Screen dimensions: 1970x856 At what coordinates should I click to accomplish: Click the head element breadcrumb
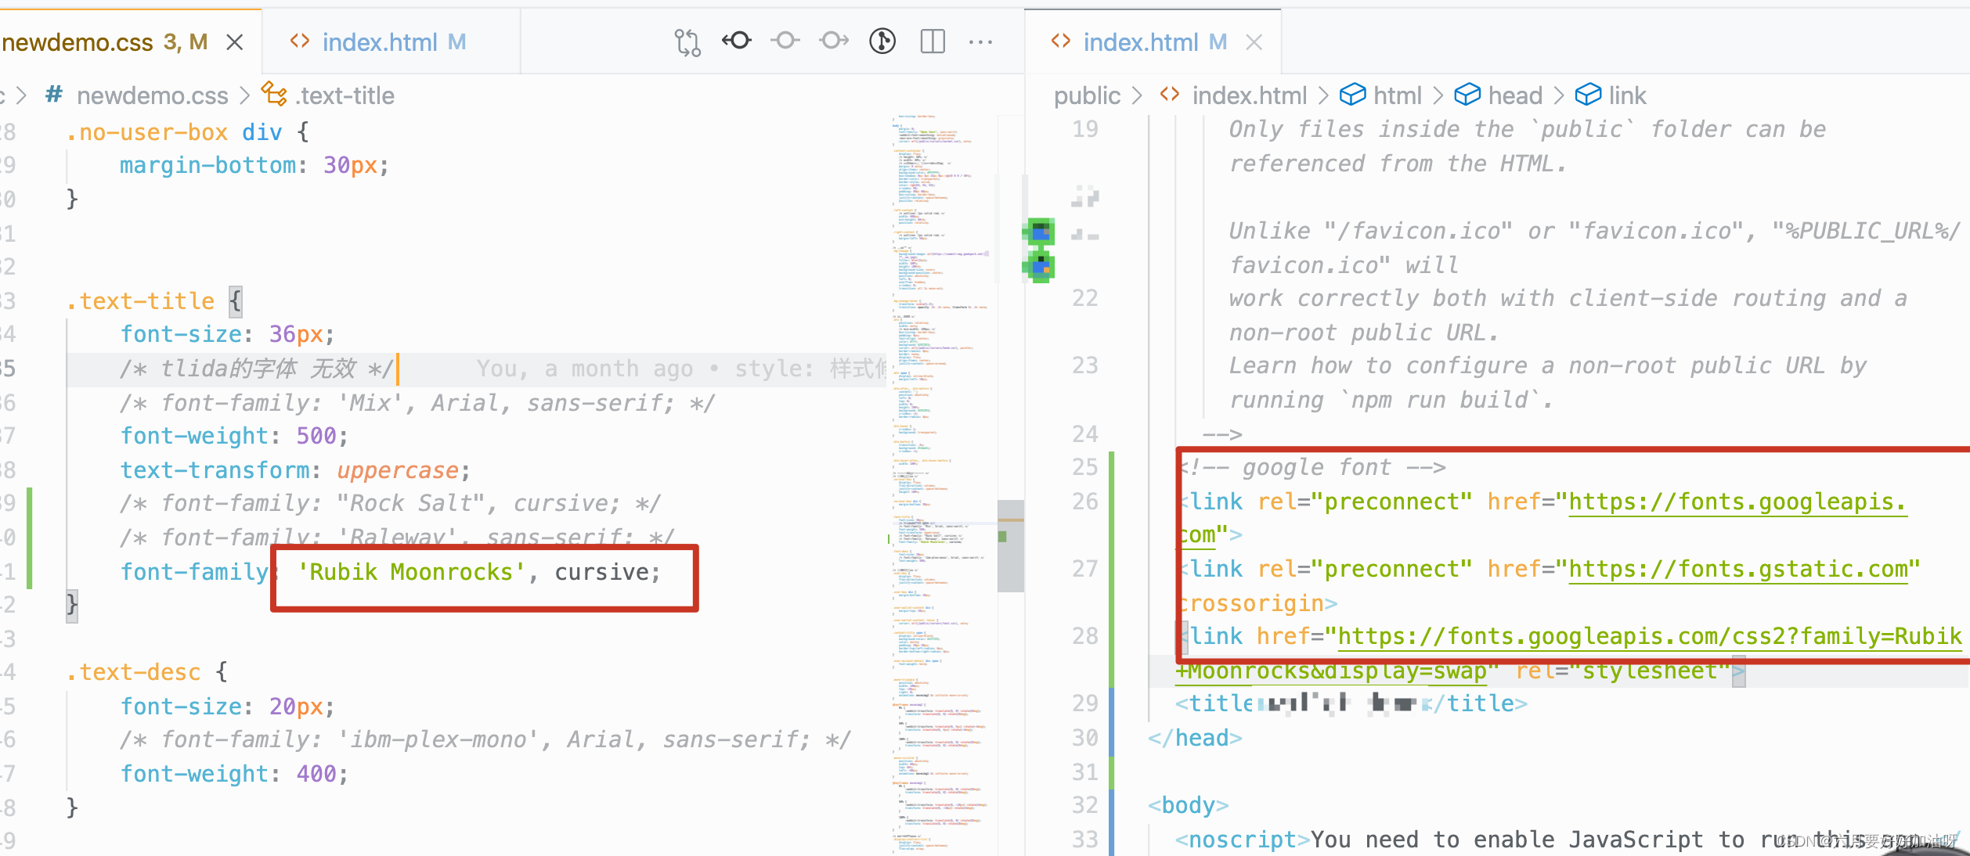pos(1514,95)
